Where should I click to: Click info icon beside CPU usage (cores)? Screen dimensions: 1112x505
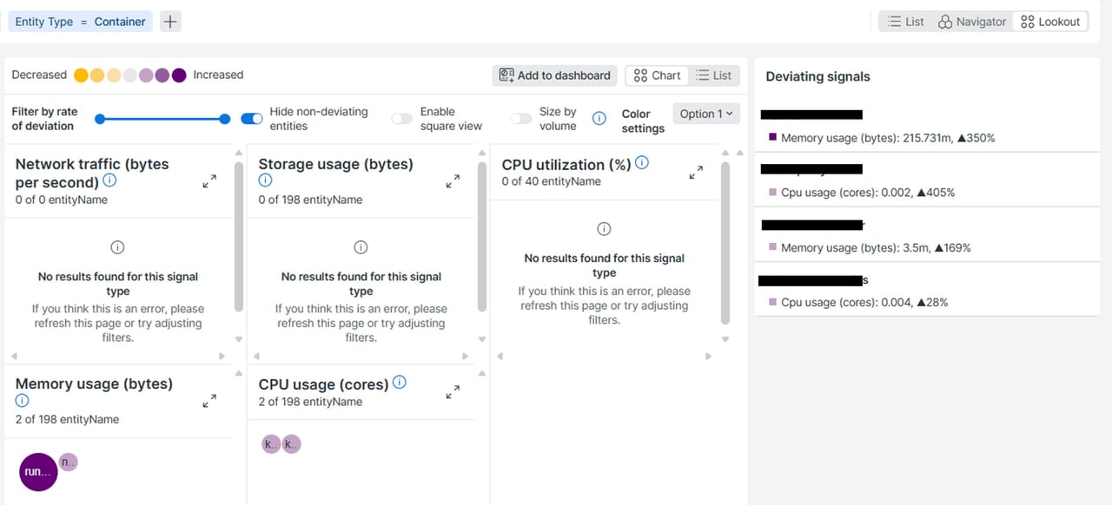(399, 383)
